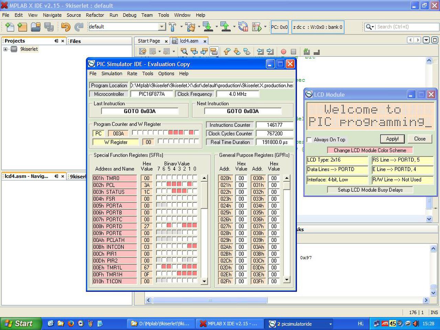Click the Previous Bookmark icon in editor

point(227,52)
